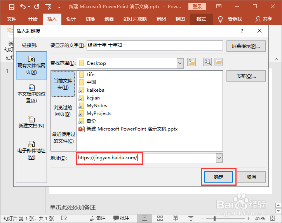Click the spell check status icon
The image size is (282, 223).
[x=64, y=218]
